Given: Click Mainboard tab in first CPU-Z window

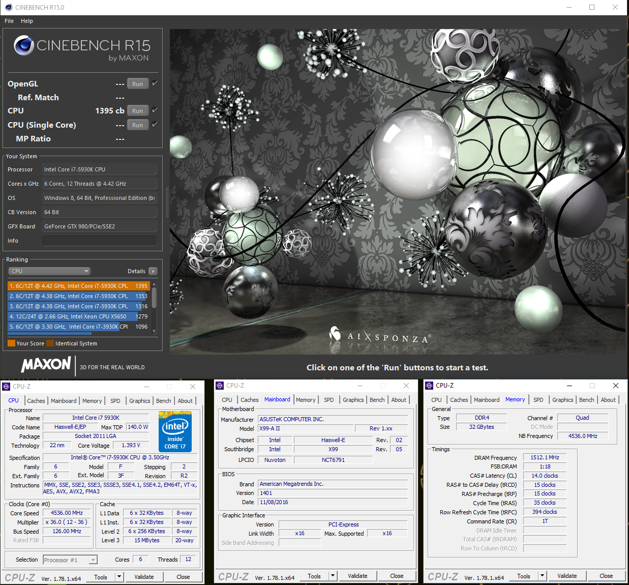Looking at the screenshot, I should point(64,401).
